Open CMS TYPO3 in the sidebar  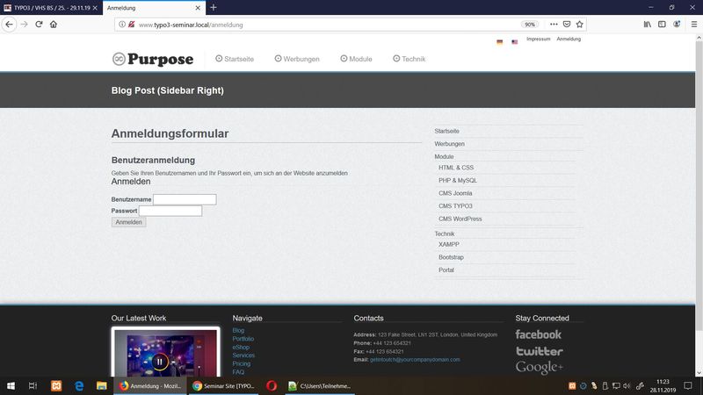click(x=455, y=205)
